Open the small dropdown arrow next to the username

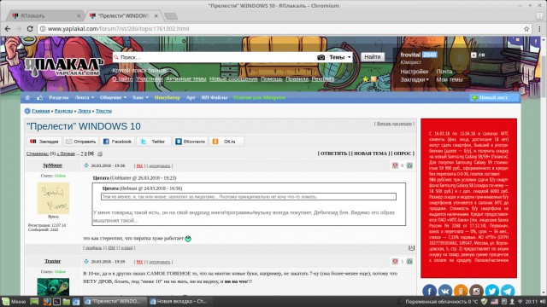point(473,55)
